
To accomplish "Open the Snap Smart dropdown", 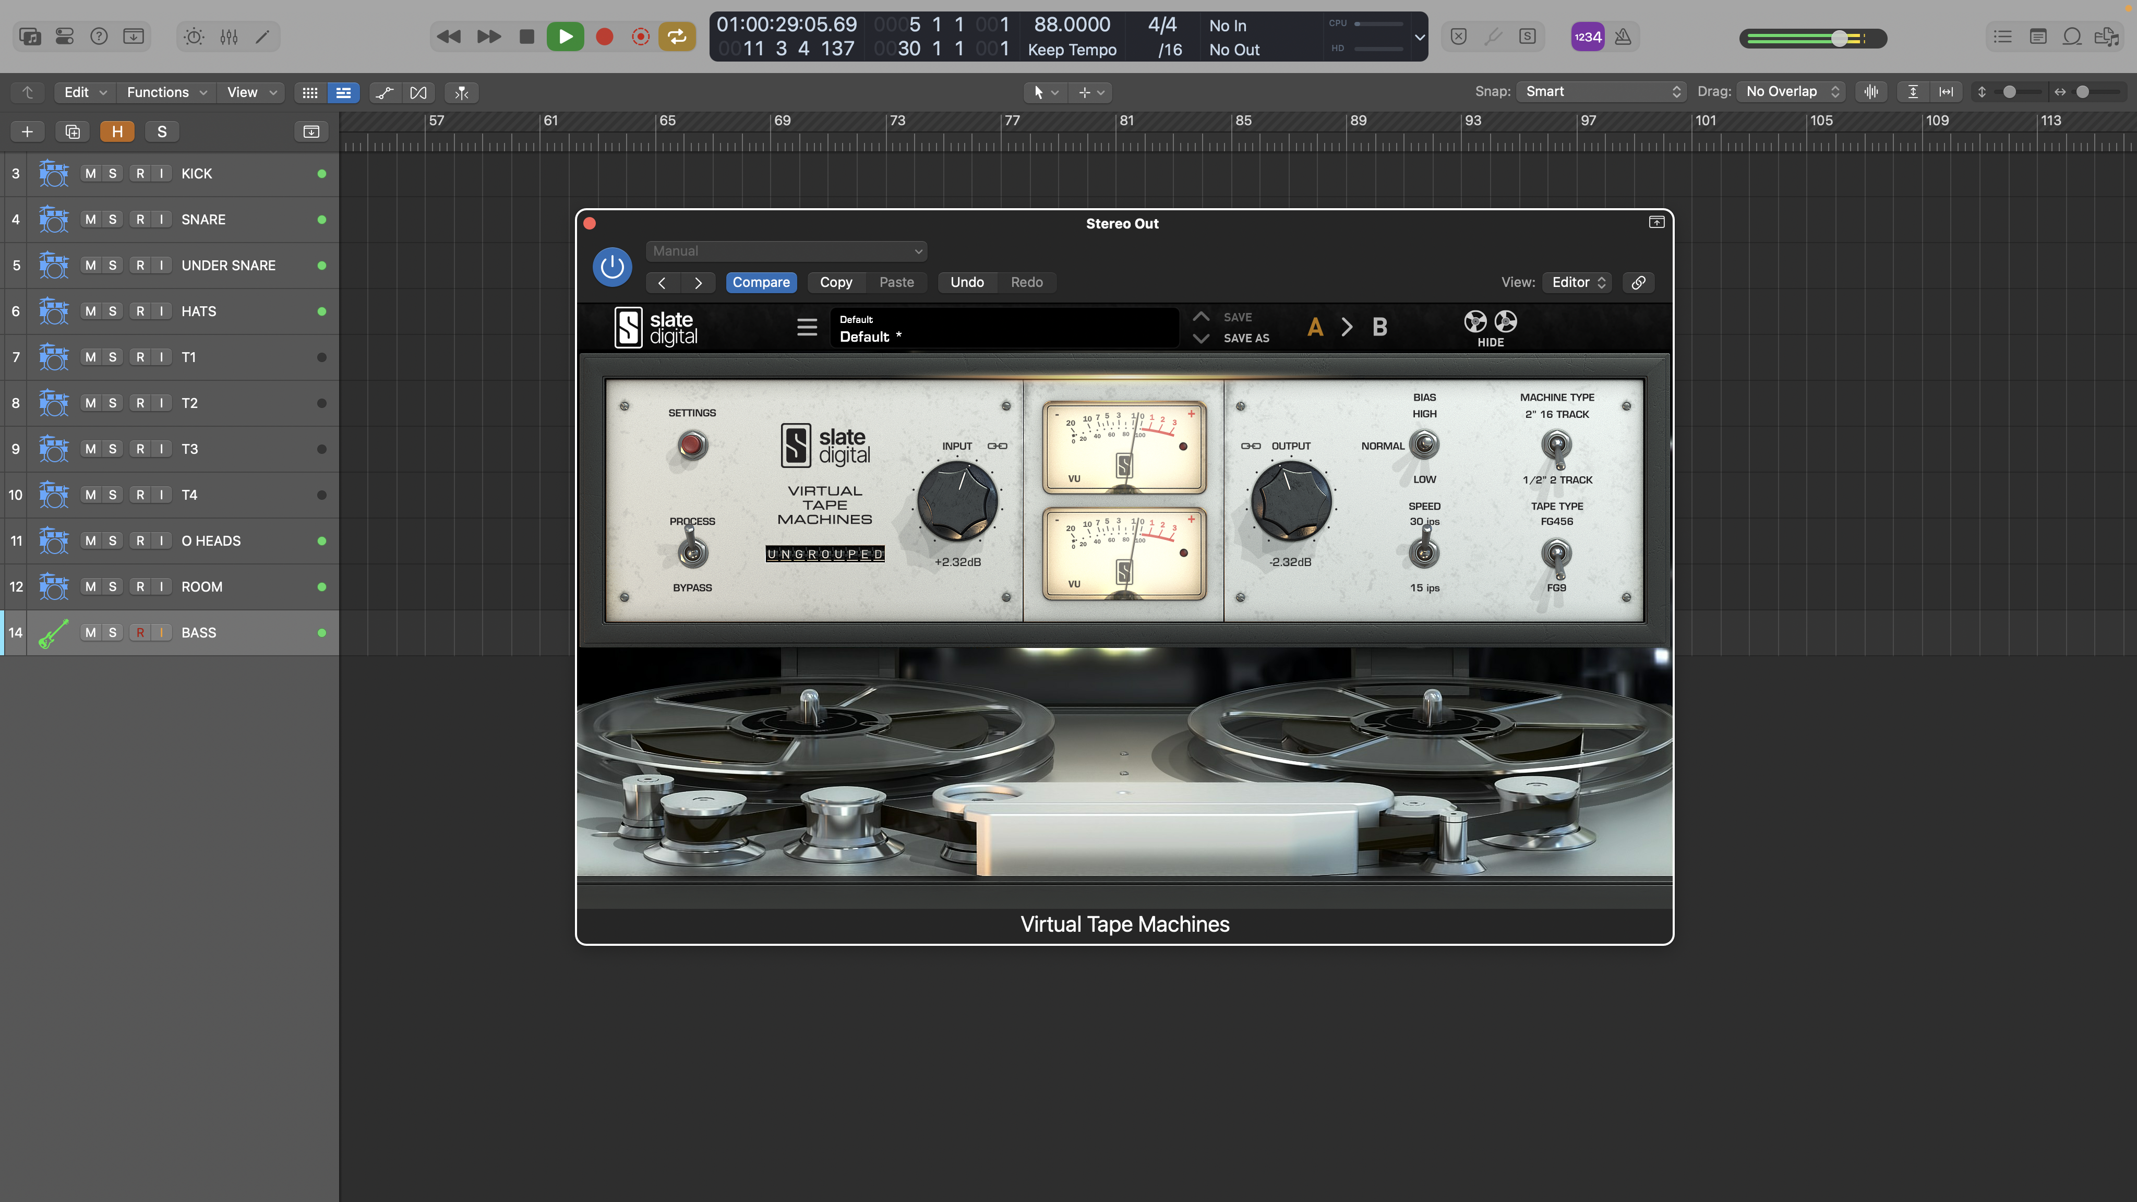I will point(1601,92).
